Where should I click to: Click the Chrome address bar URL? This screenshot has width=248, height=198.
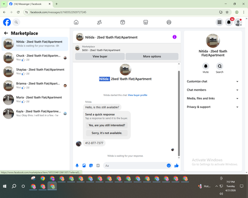point(58,12)
